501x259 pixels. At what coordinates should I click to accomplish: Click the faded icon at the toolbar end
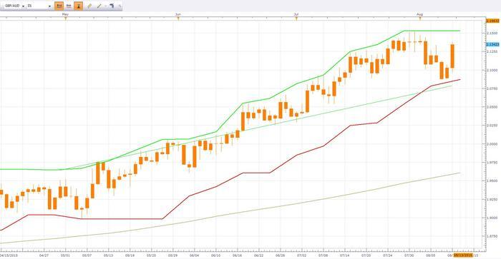point(120,6)
